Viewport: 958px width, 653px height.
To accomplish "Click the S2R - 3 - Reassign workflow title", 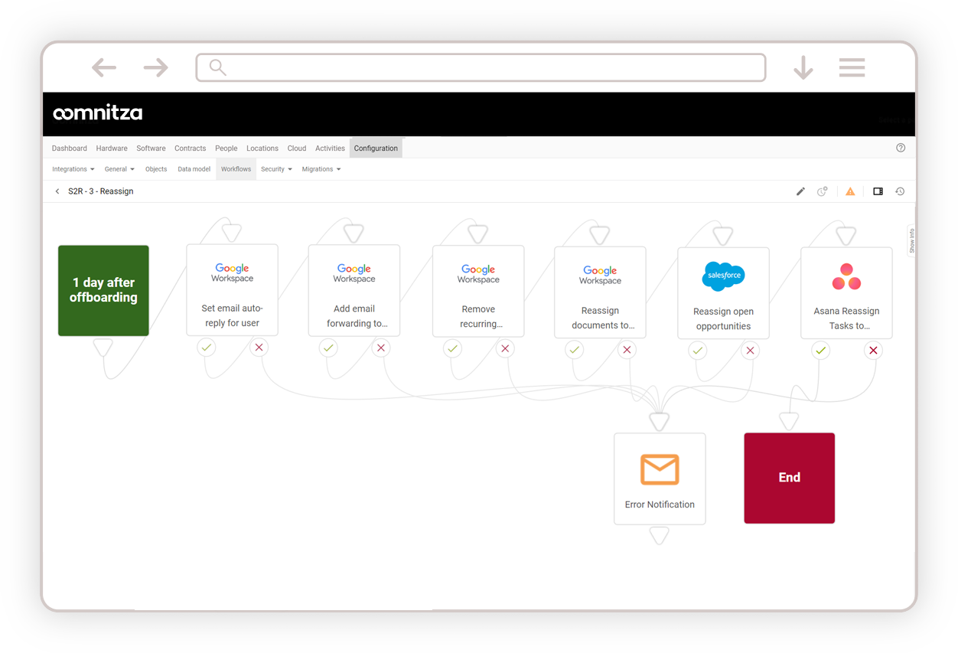I will pos(101,191).
